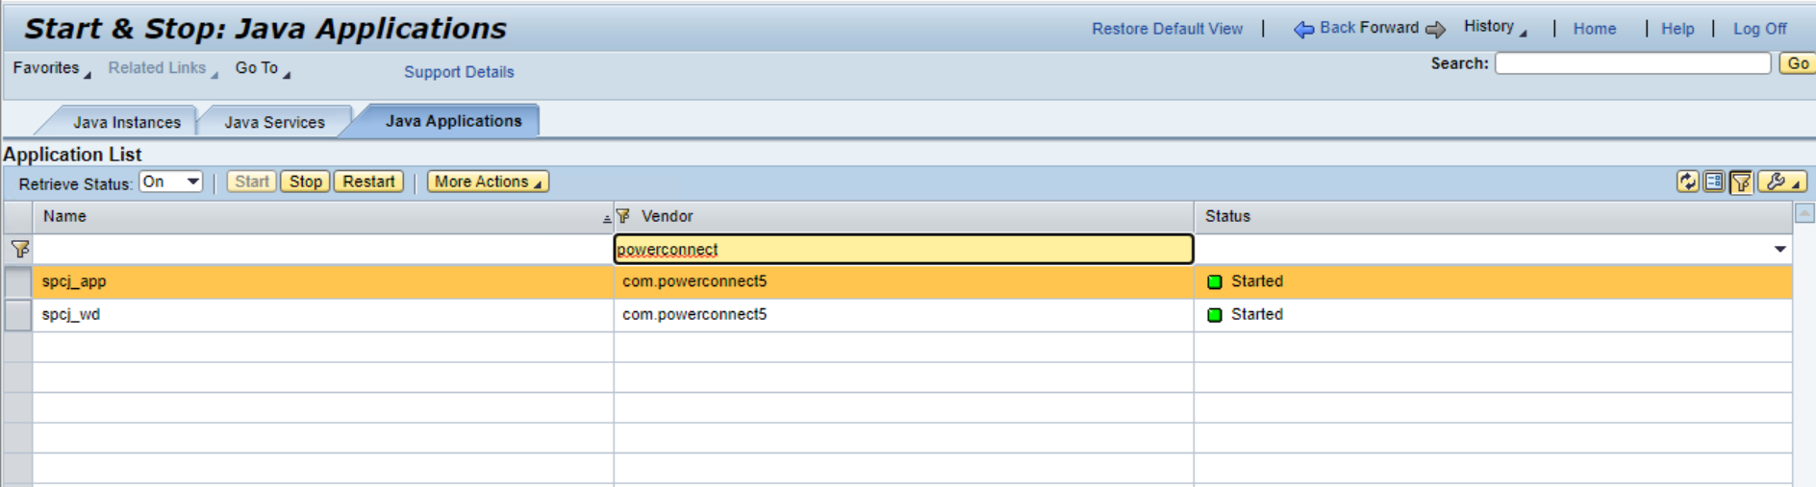This screenshot has height=487, width=1816.
Task: Click the funnel icon in filter row
Action: (x=19, y=249)
